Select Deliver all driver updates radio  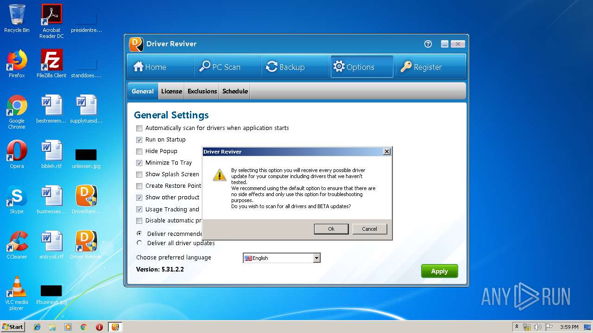tap(139, 243)
